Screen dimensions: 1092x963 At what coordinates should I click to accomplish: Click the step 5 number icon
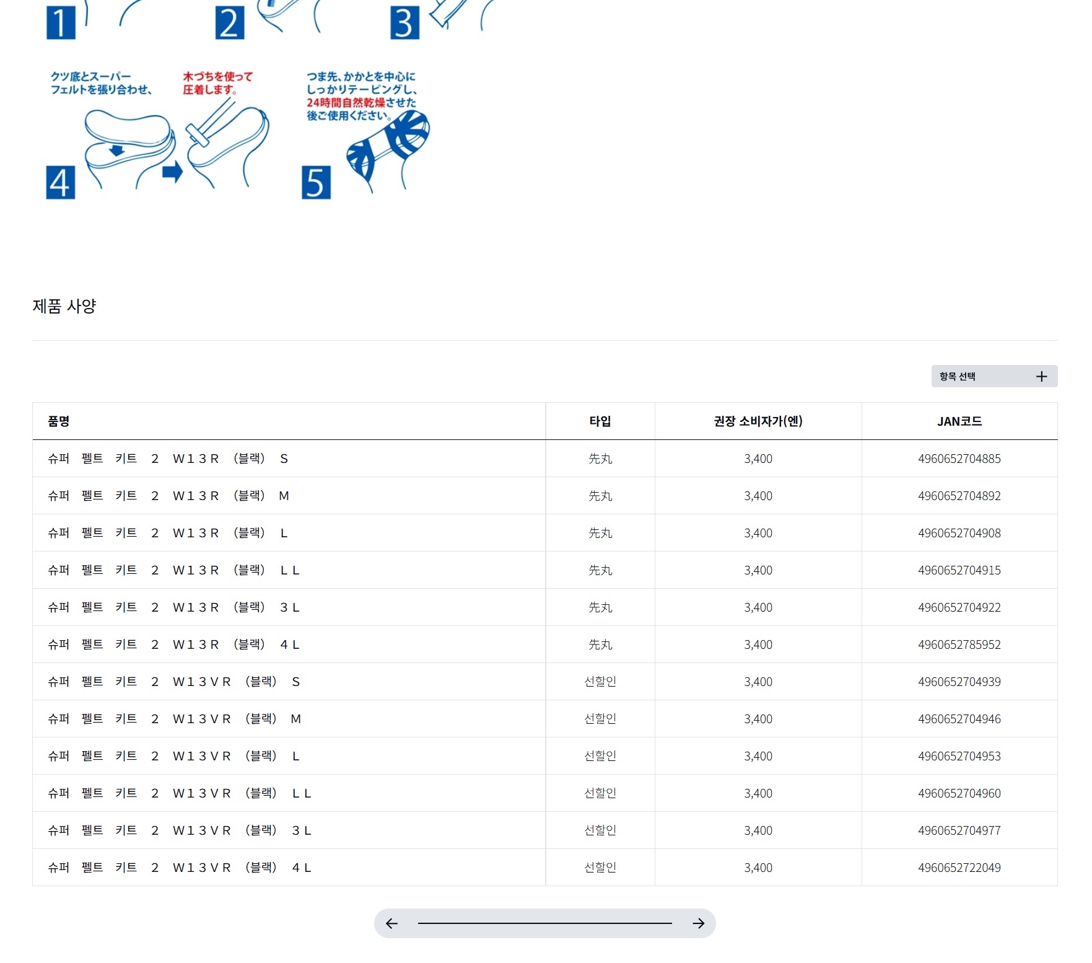point(316,182)
